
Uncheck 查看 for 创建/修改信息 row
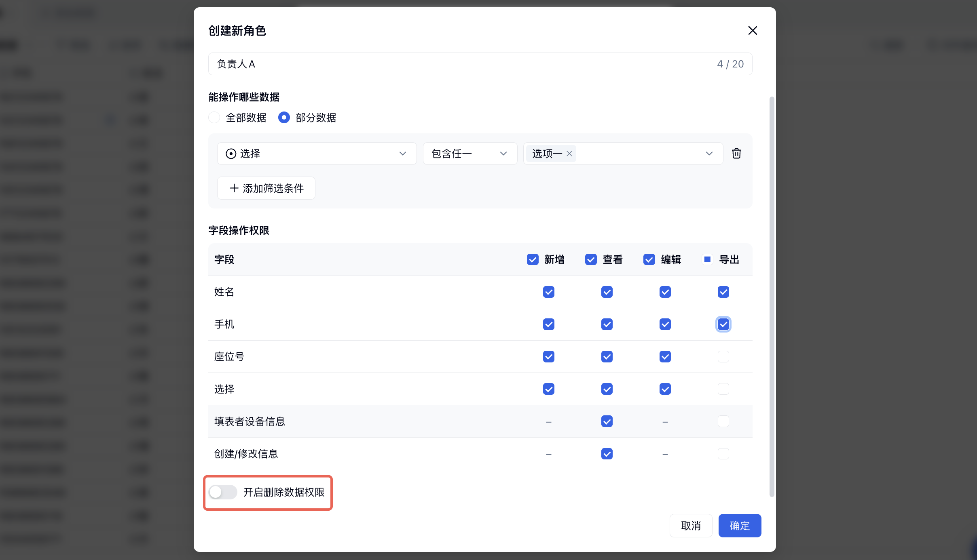pyautogui.click(x=607, y=453)
